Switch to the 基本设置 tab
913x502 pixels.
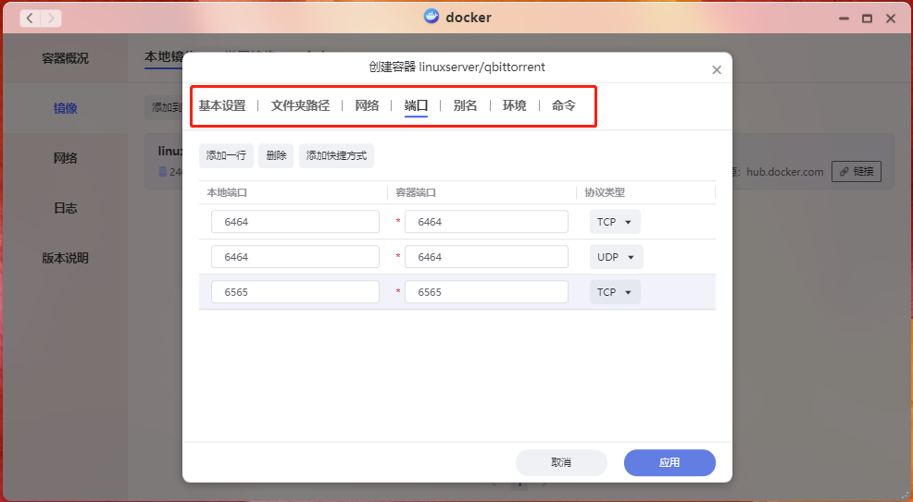coord(222,105)
